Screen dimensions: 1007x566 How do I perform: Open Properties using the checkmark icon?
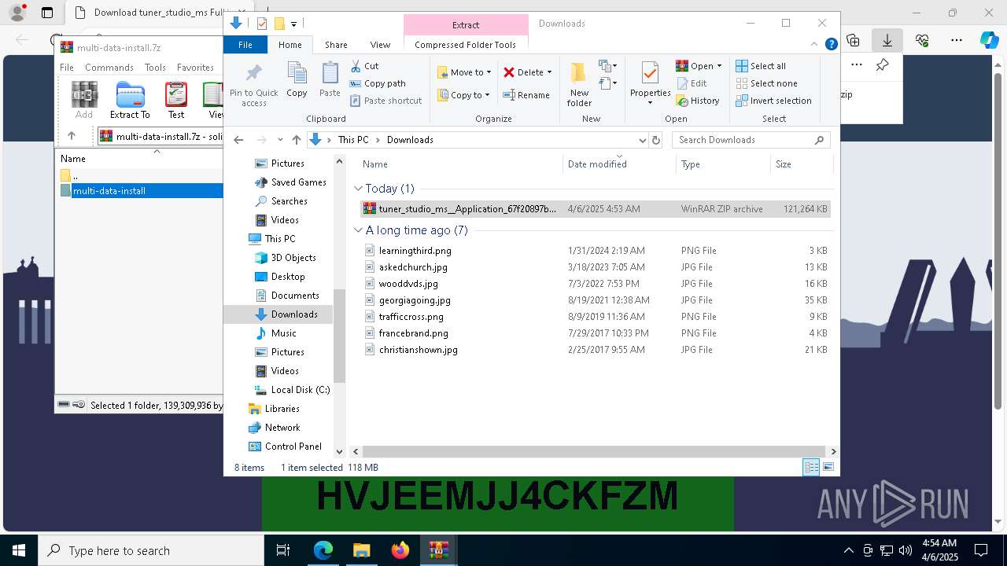click(650, 74)
